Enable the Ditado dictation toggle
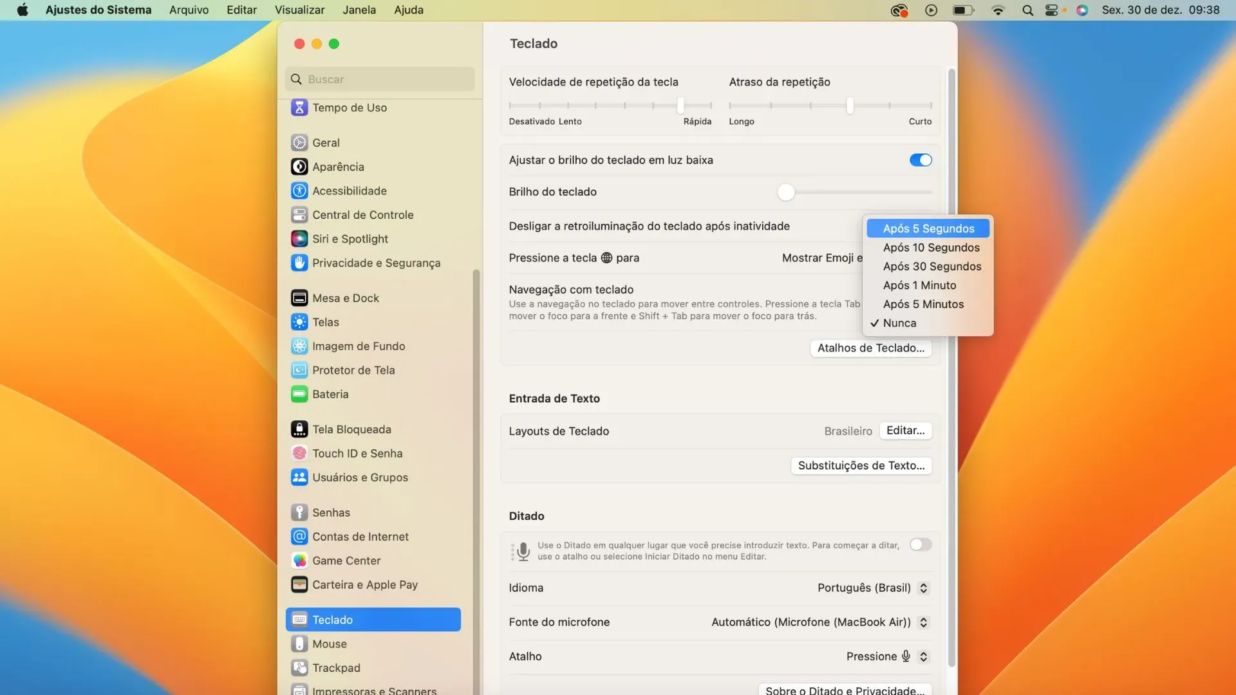1236x695 pixels. pos(920,544)
